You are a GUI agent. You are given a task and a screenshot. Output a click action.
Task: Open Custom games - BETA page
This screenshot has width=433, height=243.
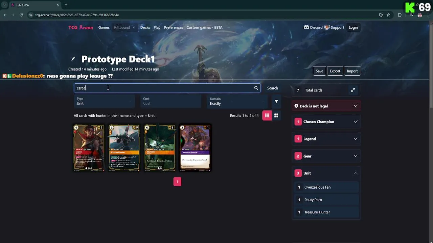[x=204, y=27]
